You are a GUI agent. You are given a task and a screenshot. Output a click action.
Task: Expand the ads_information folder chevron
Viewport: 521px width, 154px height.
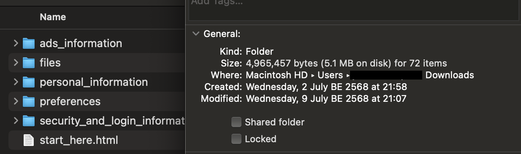(x=16, y=43)
